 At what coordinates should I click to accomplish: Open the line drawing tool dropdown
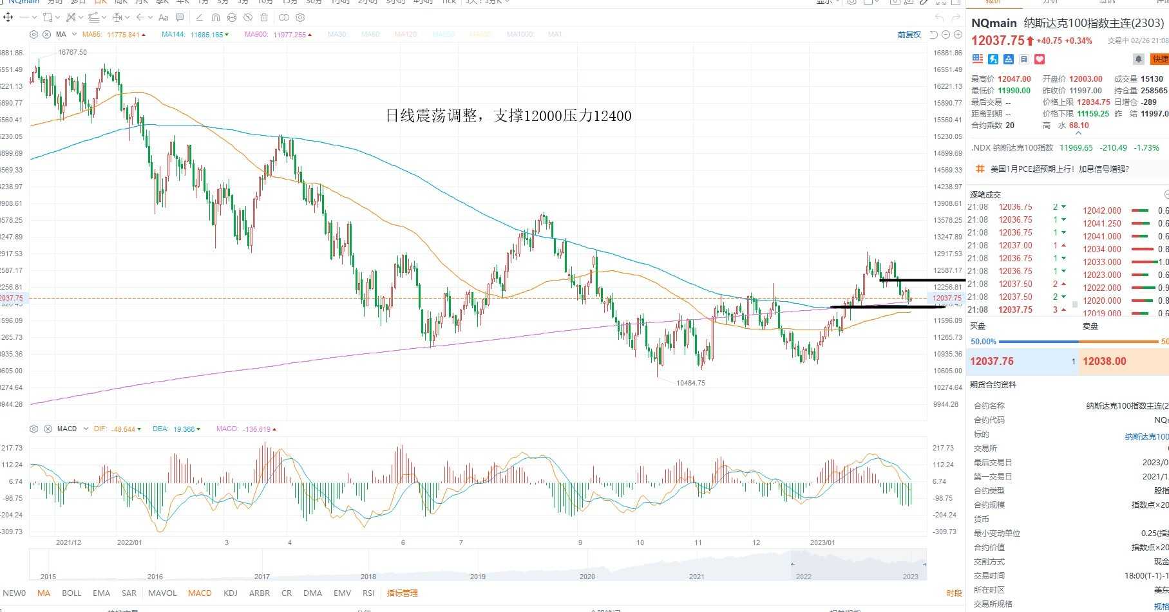click(35, 17)
